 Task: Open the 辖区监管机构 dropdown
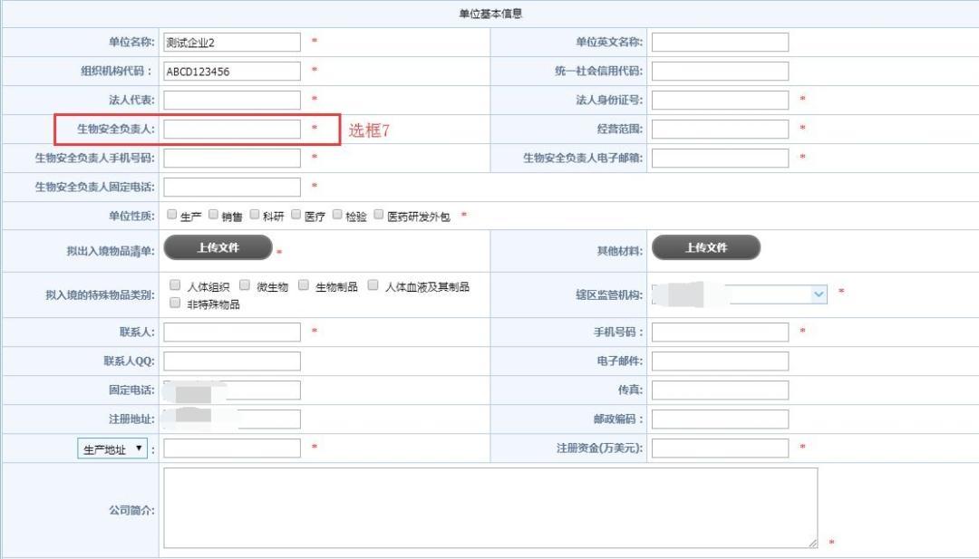coord(819,294)
